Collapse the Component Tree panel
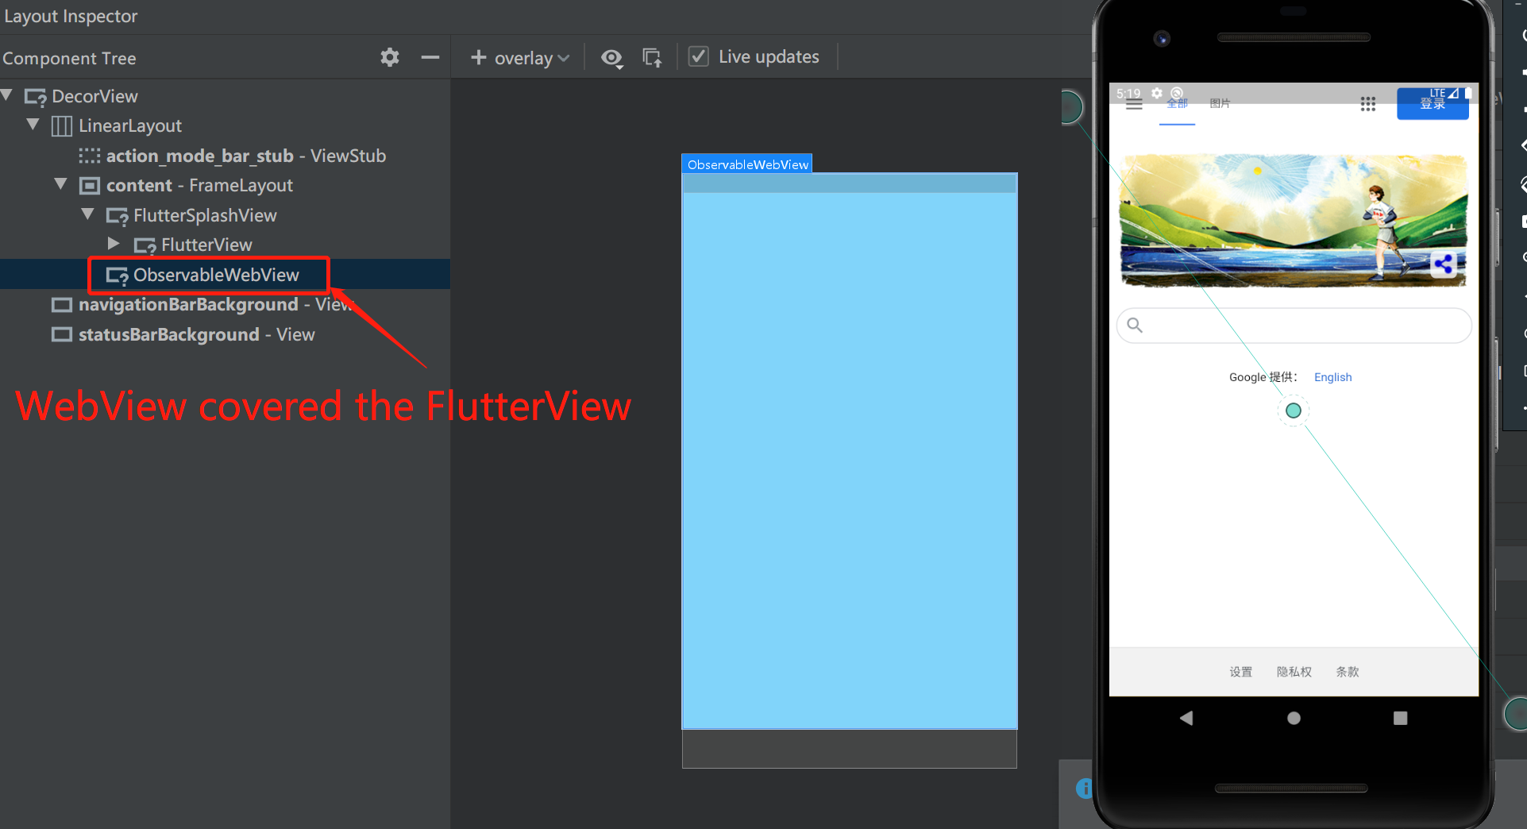The image size is (1527, 829). (x=430, y=57)
